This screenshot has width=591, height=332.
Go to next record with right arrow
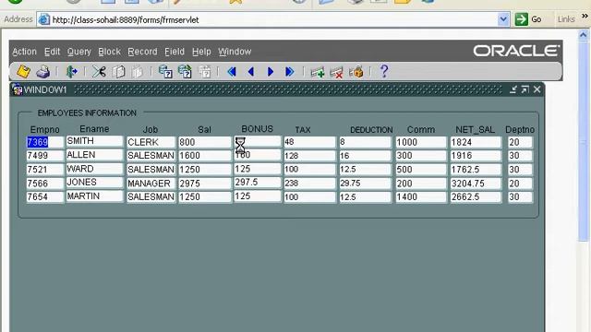pyautogui.click(x=271, y=72)
